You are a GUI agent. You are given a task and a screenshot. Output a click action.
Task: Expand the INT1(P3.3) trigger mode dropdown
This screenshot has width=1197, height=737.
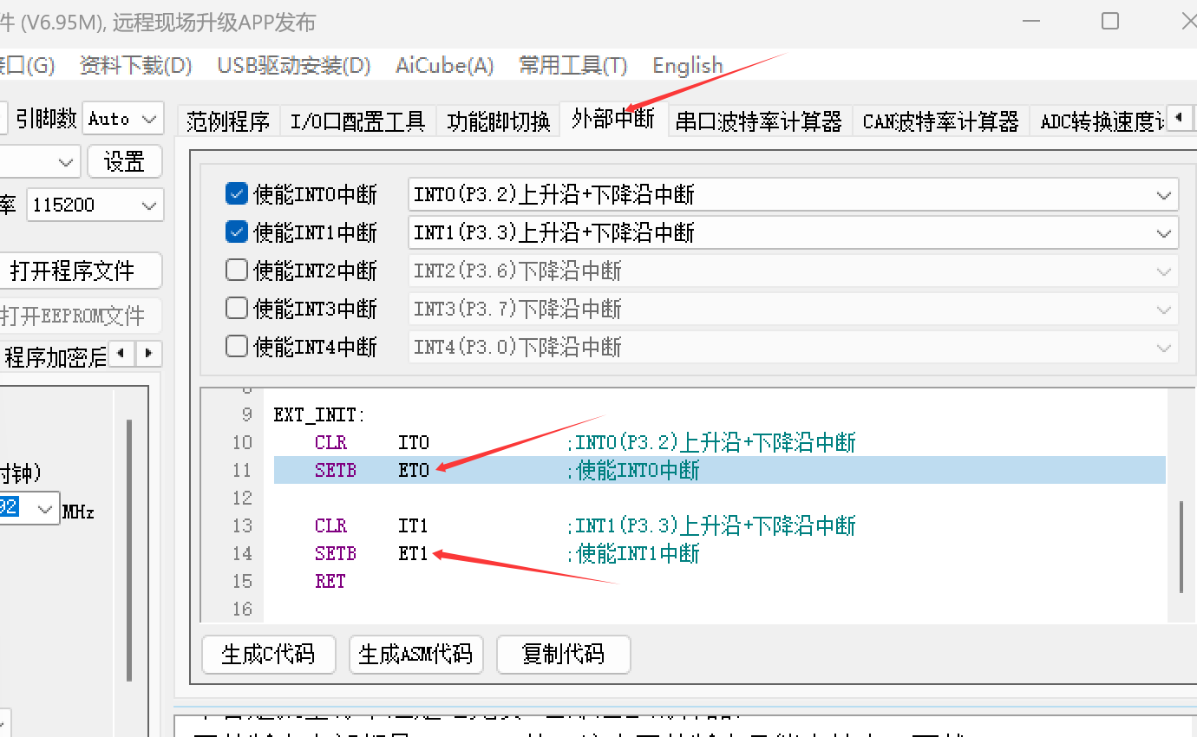793,233
